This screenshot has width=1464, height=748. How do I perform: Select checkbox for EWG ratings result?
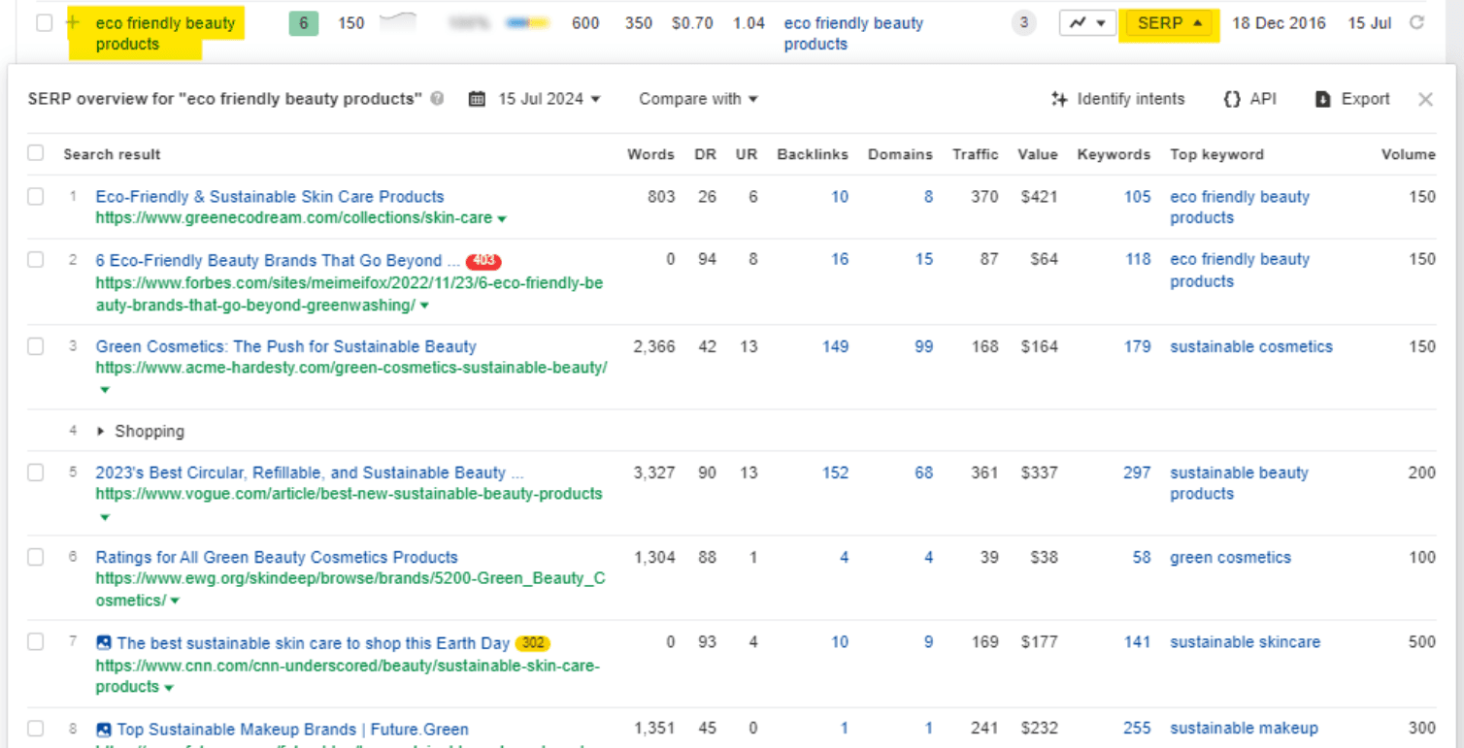pos(36,557)
